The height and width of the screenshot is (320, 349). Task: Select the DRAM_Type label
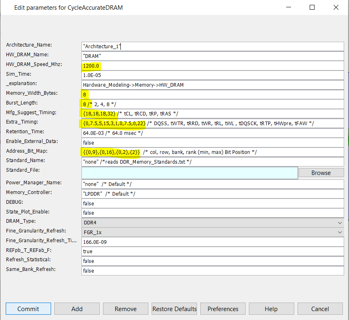point(21,221)
